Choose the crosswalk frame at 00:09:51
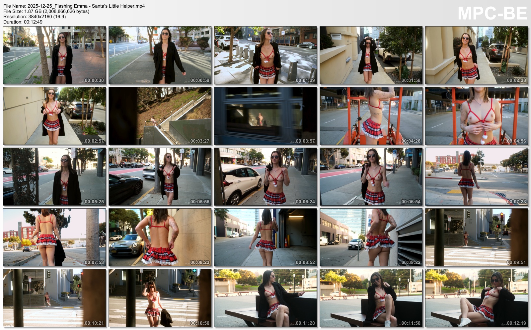 (477, 237)
